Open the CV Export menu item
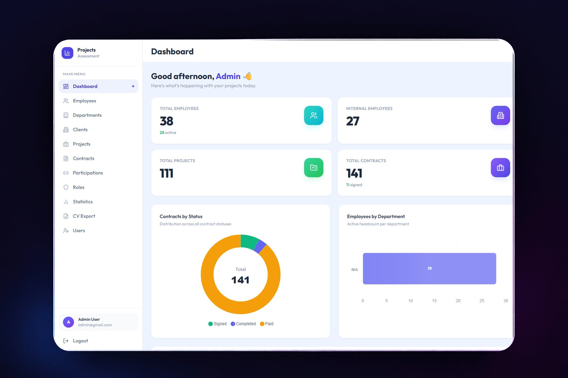568x378 pixels. click(x=98, y=216)
